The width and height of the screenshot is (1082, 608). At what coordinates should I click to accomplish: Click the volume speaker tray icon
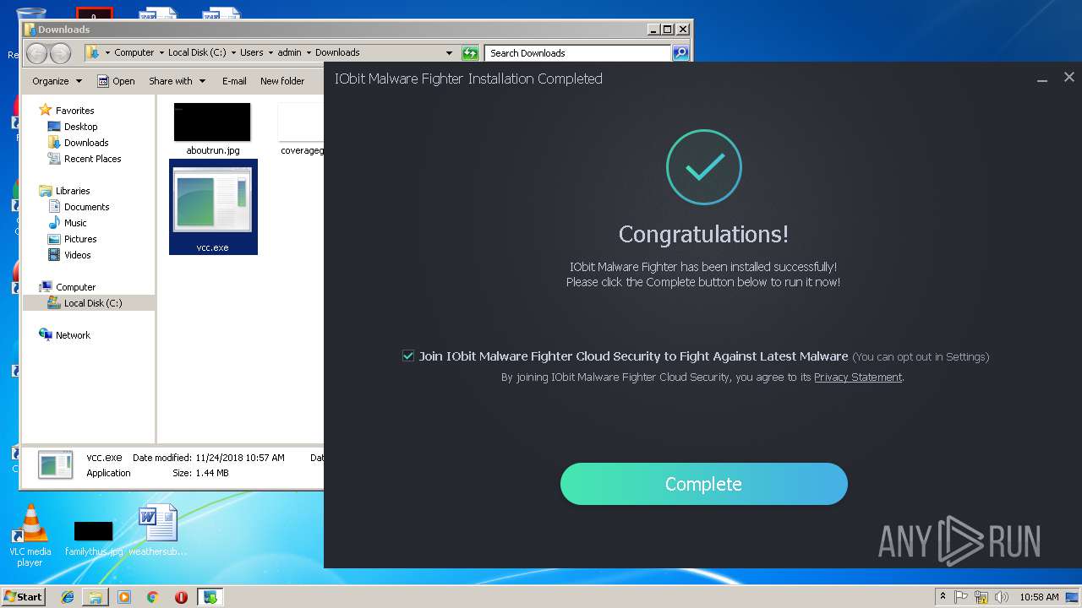[1001, 597]
